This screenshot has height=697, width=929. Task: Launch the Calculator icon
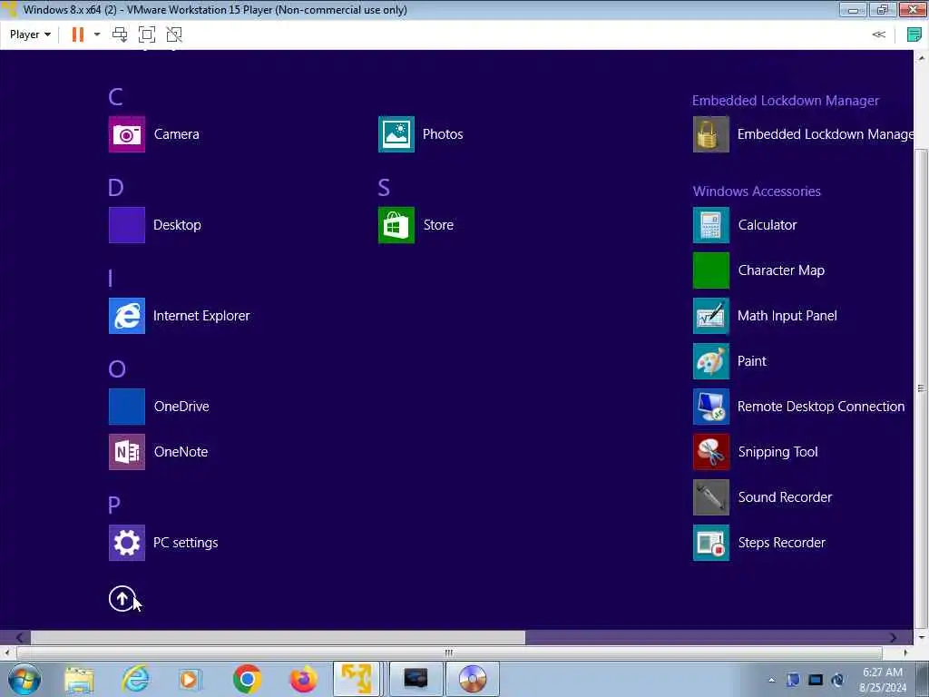[711, 225]
